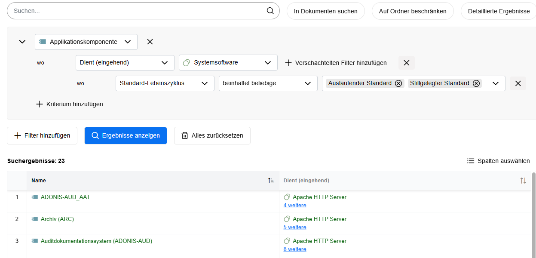Viewport: 536px width, 258px height.
Task: Open the 8 weitere link for ADONIS-AUD
Action: (x=295, y=249)
